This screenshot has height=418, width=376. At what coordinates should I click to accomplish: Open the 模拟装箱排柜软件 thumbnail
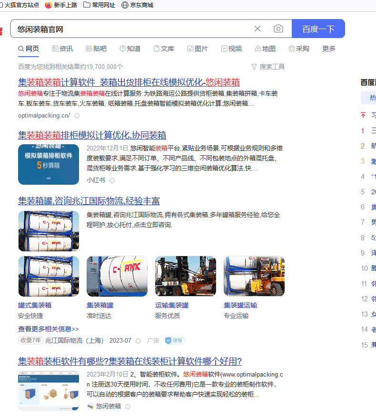tap(49, 164)
